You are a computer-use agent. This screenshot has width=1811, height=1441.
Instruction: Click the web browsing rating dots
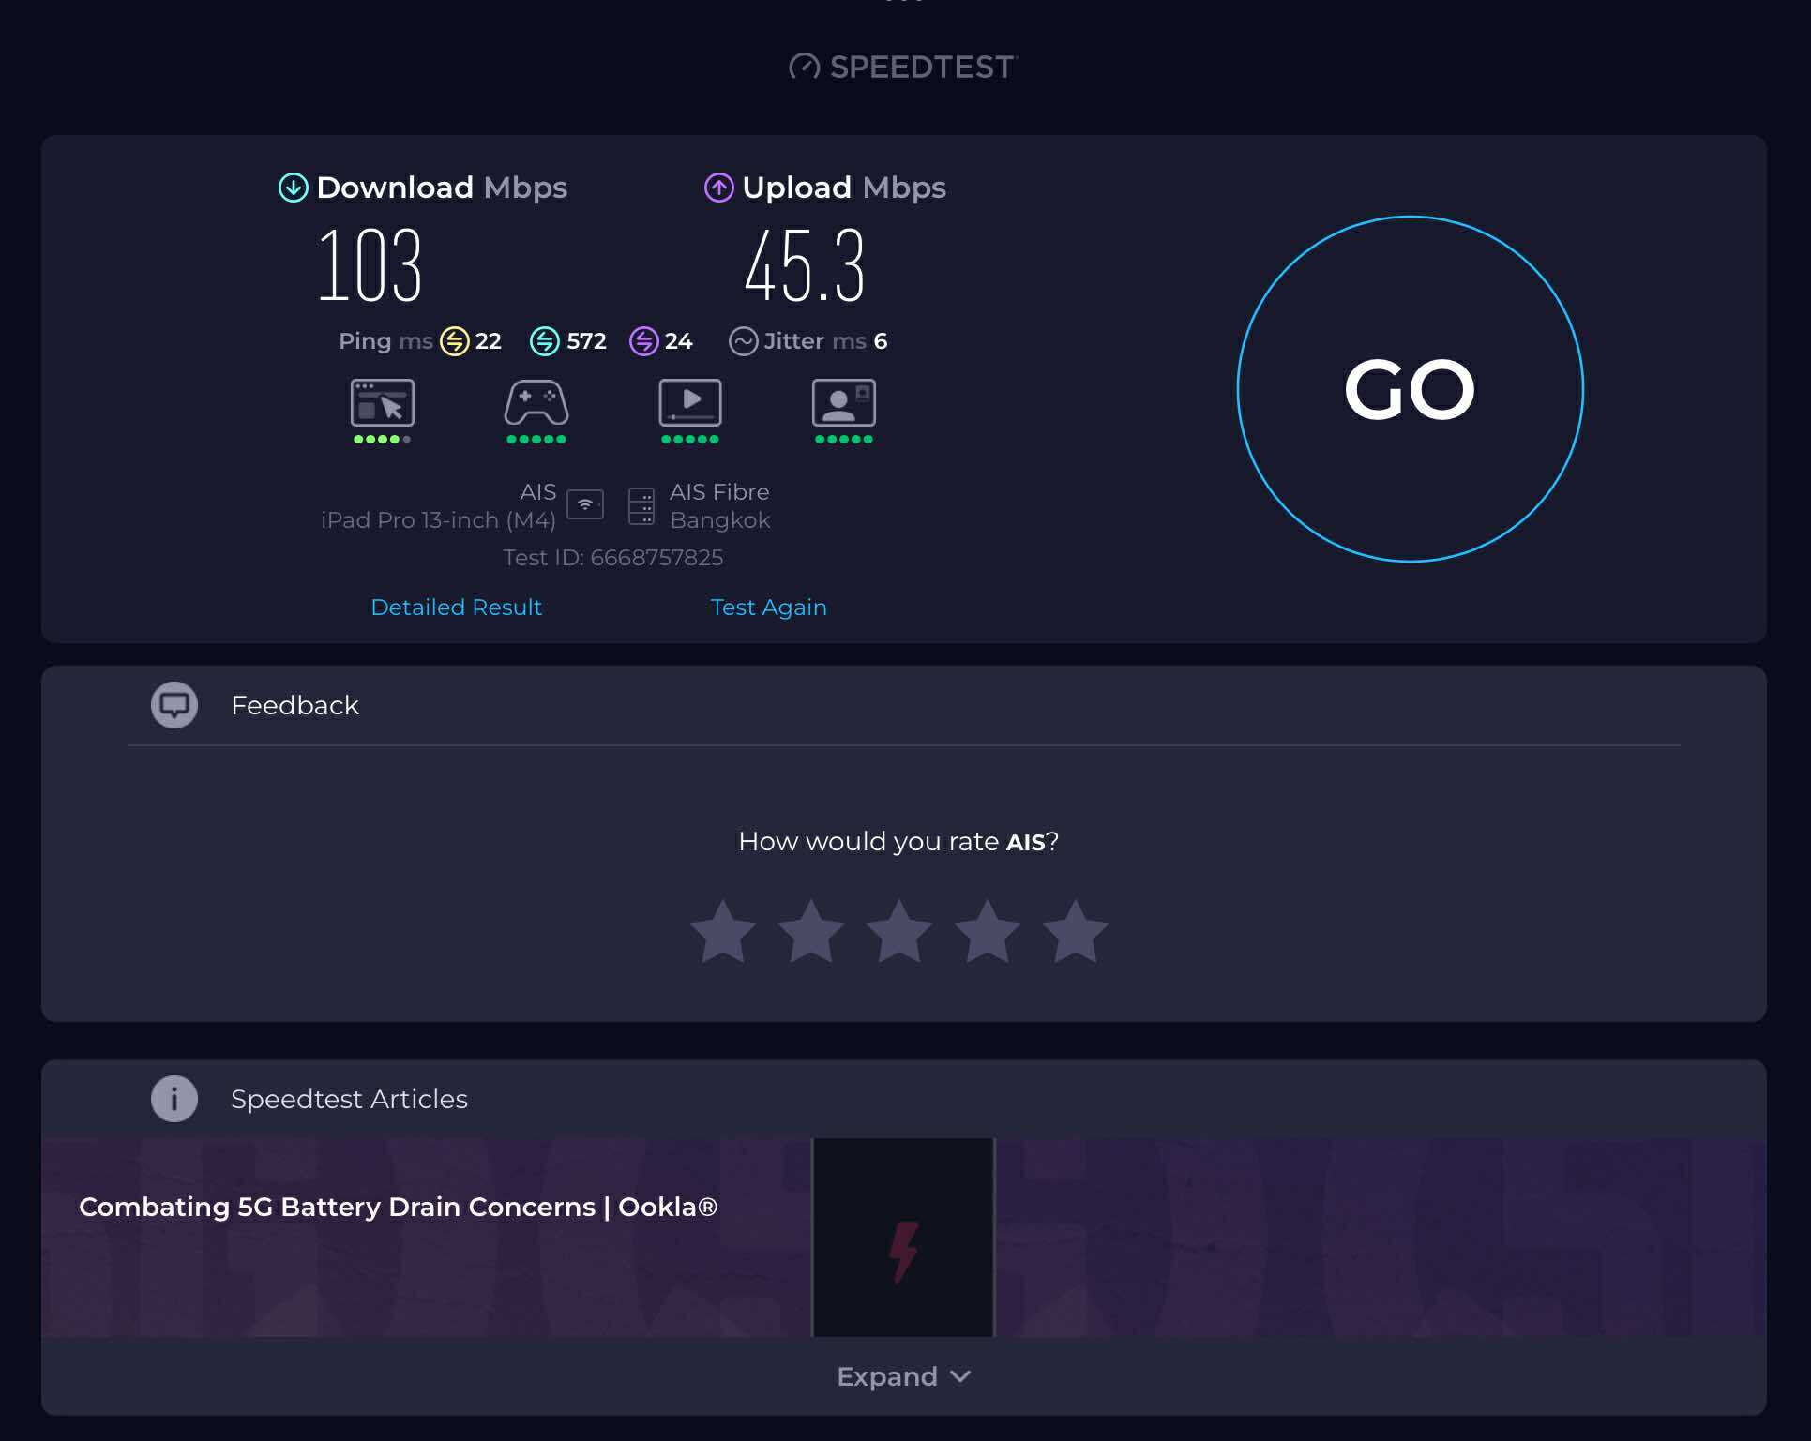tap(382, 439)
